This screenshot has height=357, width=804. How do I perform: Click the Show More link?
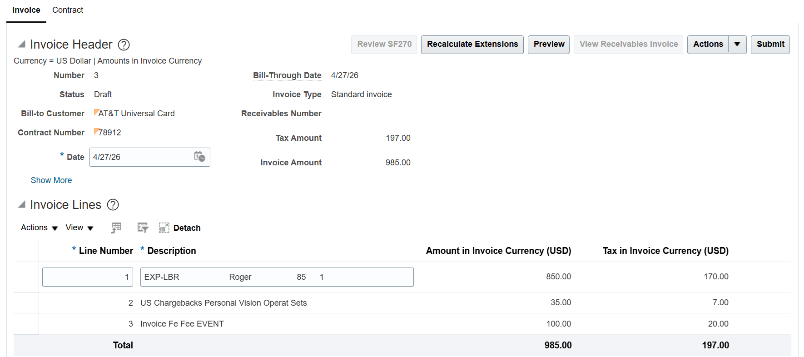[x=51, y=180]
